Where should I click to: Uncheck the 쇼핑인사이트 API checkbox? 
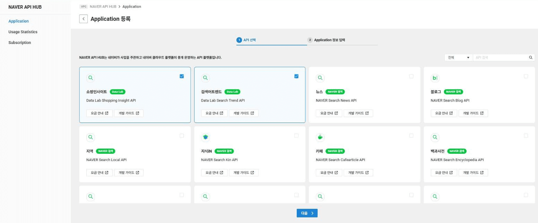pos(182,76)
